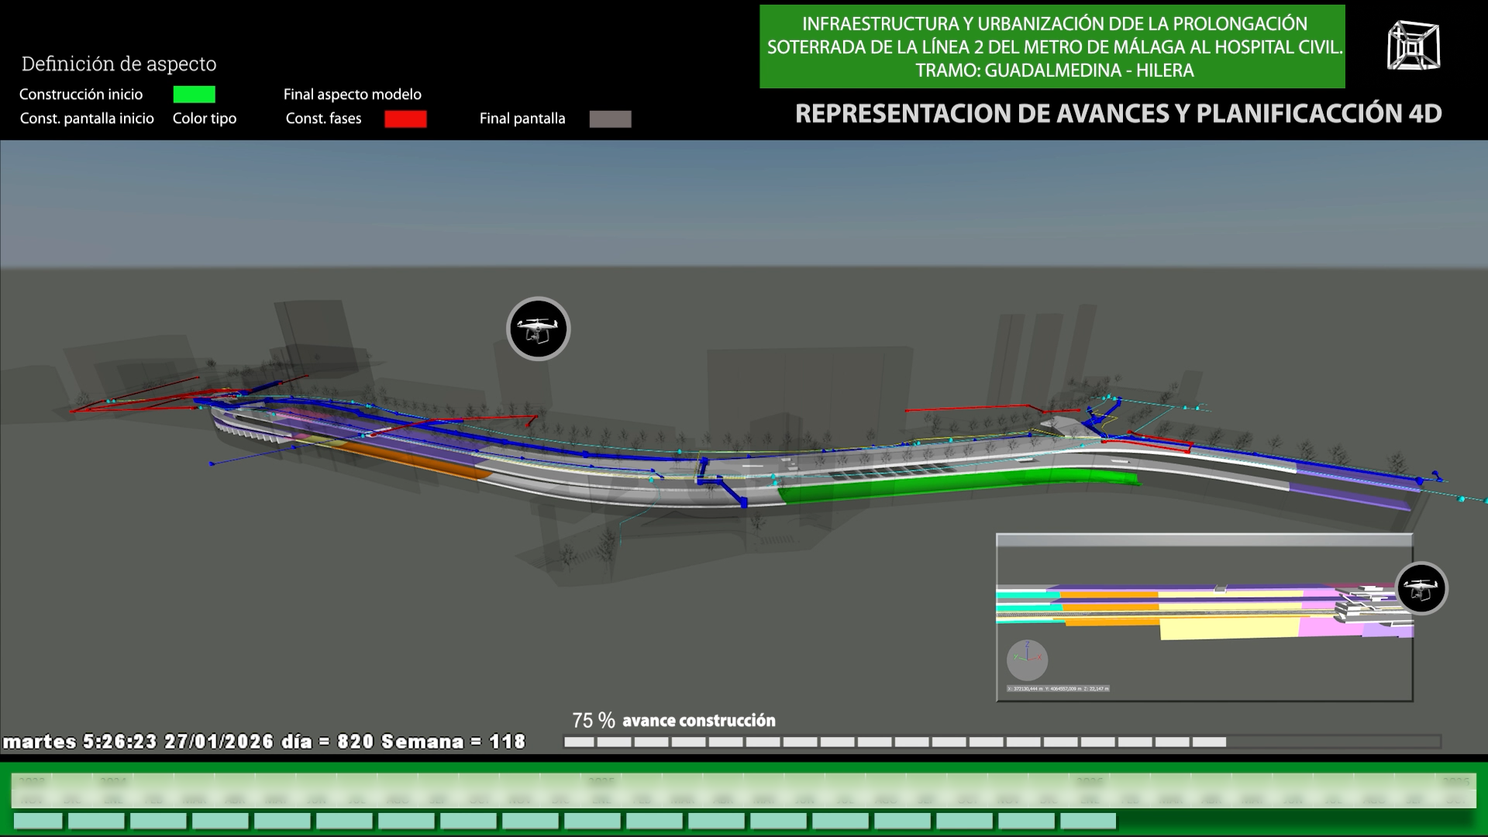The height and width of the screenshot is (837, 1488).
Task: Click the inset viewport title bar
Action: tap(1204, 540)
